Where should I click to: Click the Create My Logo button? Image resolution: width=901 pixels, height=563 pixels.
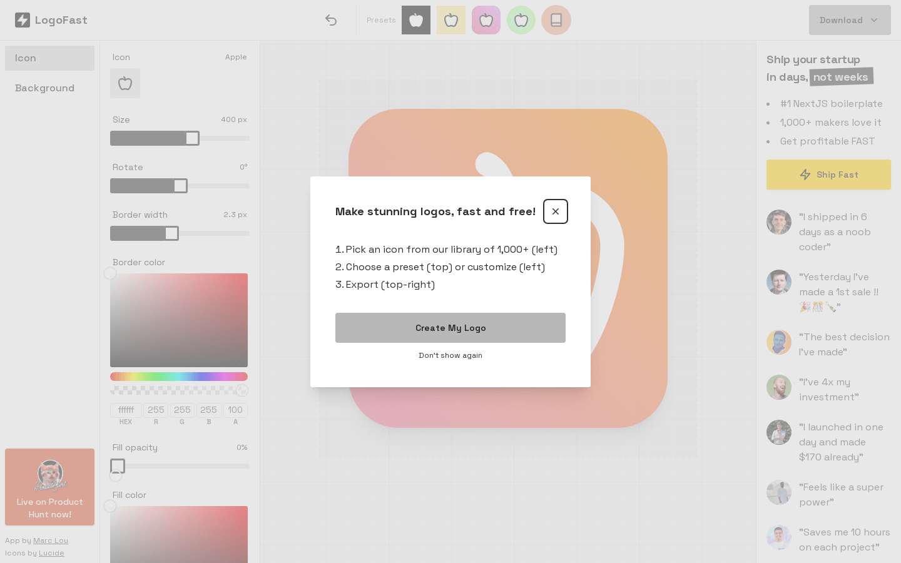coord(450,328)
